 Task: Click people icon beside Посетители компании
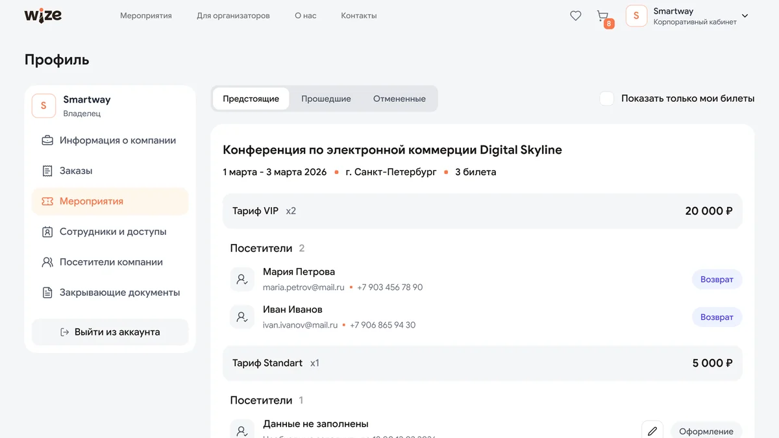point(47,262)
